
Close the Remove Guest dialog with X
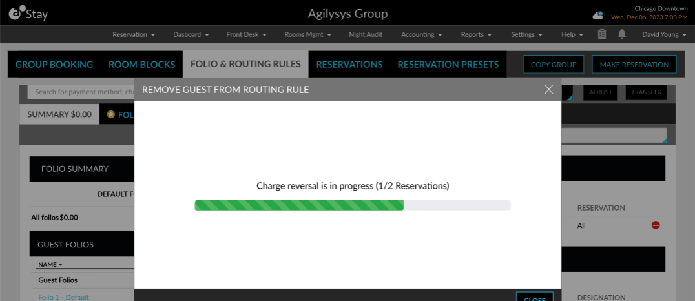[549, 90]
